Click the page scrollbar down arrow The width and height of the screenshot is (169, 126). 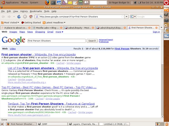pyautogui.click(x=162, y=117)
